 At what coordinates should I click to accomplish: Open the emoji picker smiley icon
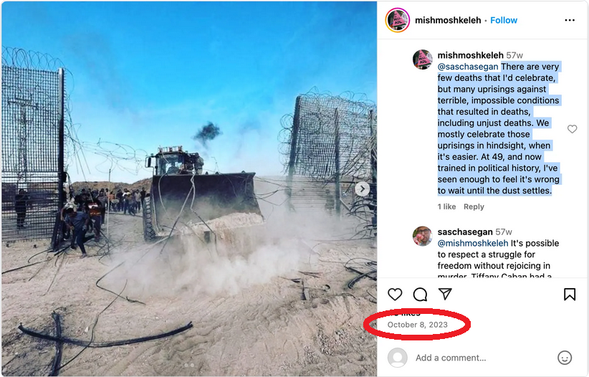565,358
